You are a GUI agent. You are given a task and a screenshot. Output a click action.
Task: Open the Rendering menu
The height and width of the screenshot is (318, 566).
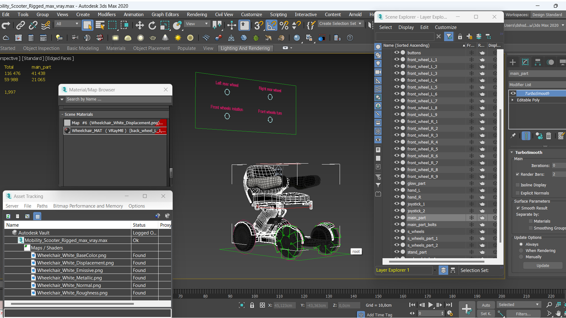coord(197,14)
